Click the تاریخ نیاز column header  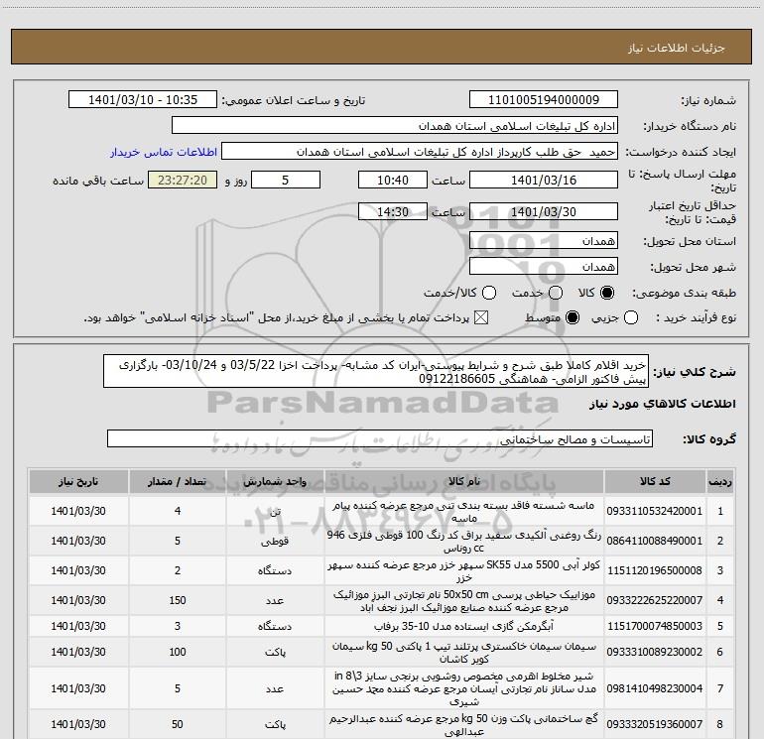(x=78, y=481)
